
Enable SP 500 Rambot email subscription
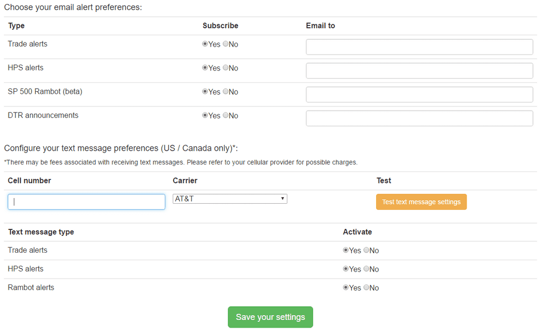(205, 92)
